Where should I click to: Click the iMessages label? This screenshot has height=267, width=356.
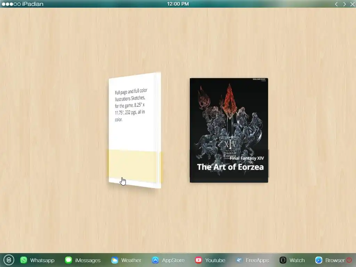point(88,260)
